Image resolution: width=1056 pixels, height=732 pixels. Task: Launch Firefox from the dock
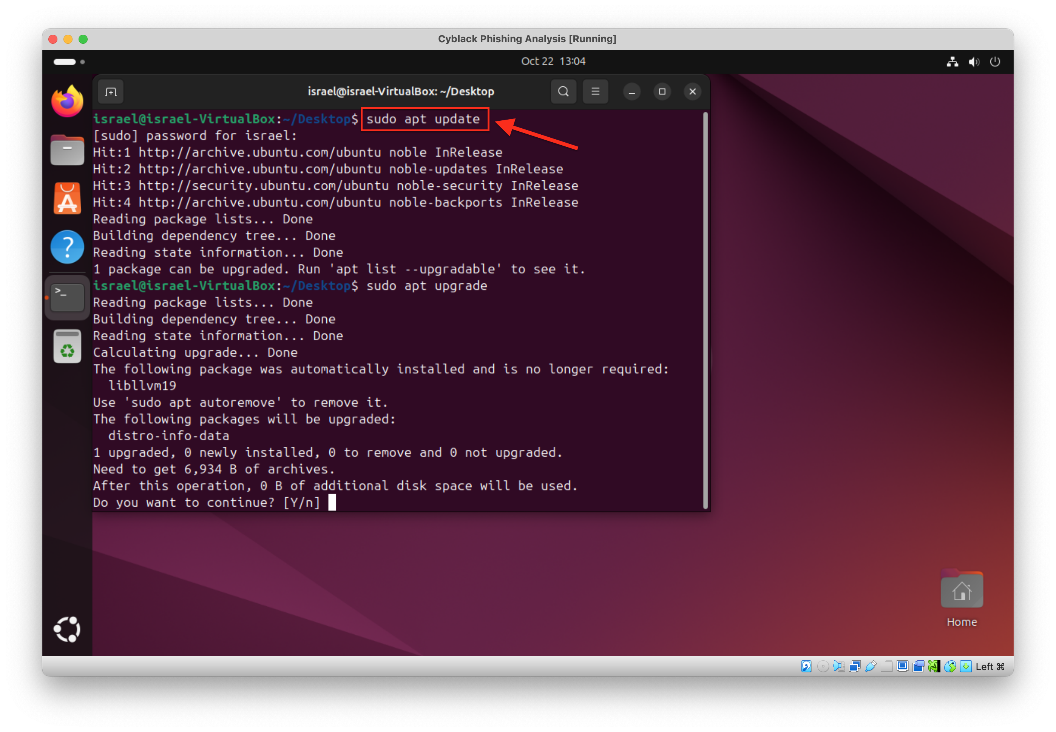click(68, 101)
